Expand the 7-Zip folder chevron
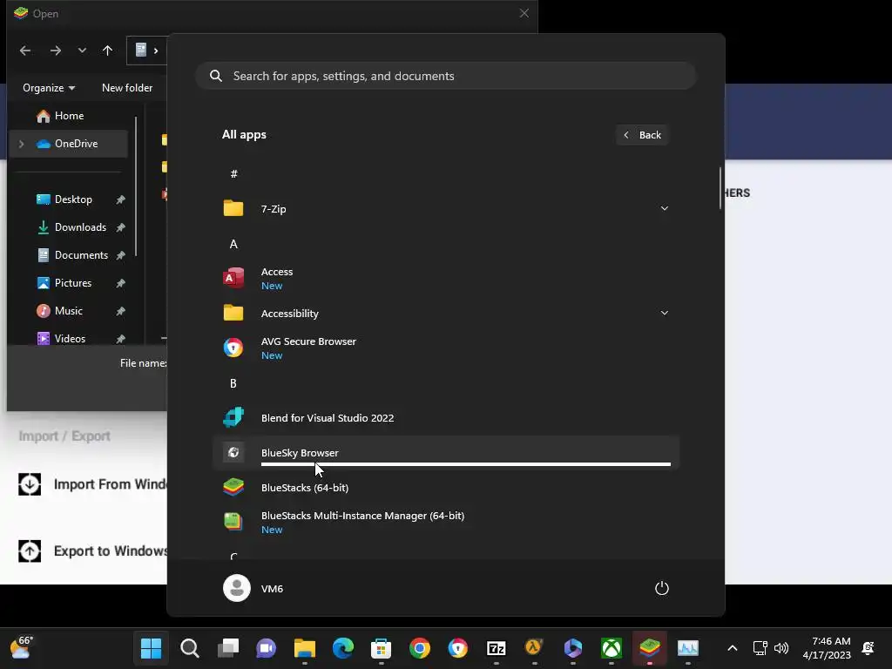 tap(664, 209)
